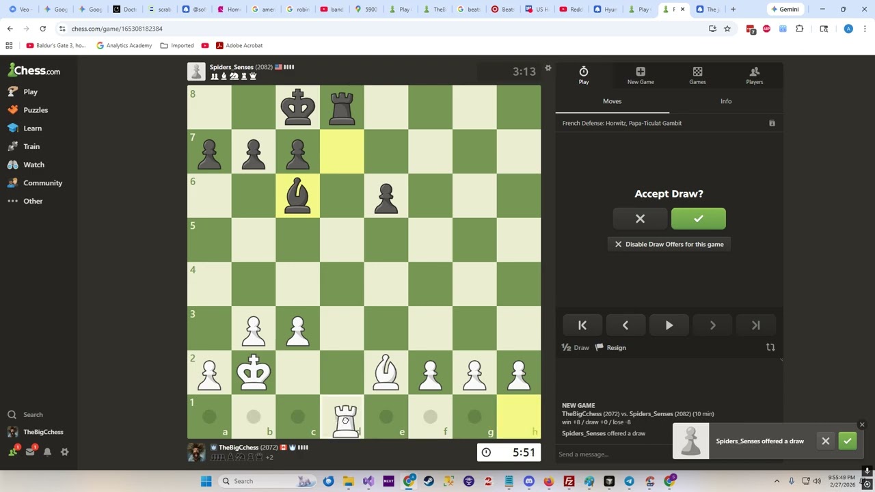Bookmark this page star icon

click(x=727, y=29)
